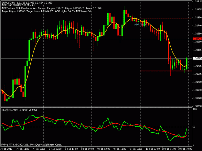202x151 pixels.
Task: Click the 1.31595 price scale value
Action: coord(197,74)
